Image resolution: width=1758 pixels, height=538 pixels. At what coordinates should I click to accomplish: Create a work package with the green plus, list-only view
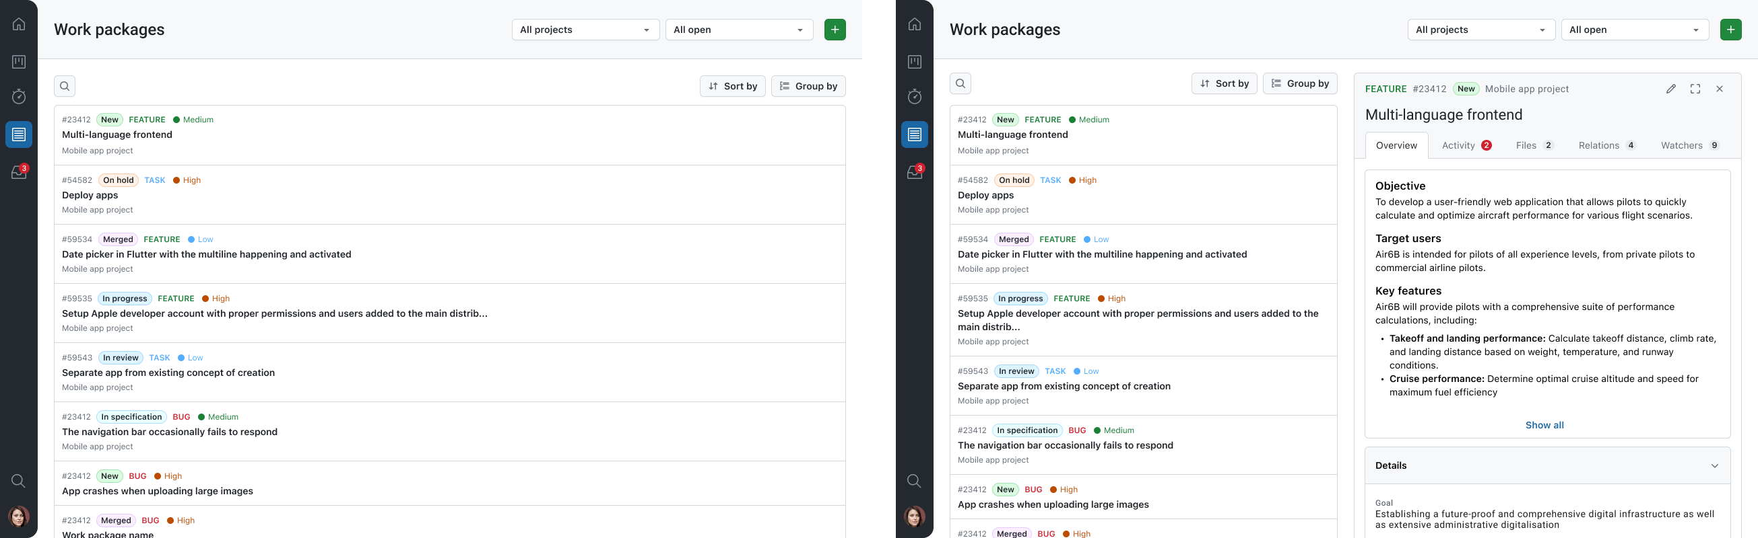pos(835,30)
